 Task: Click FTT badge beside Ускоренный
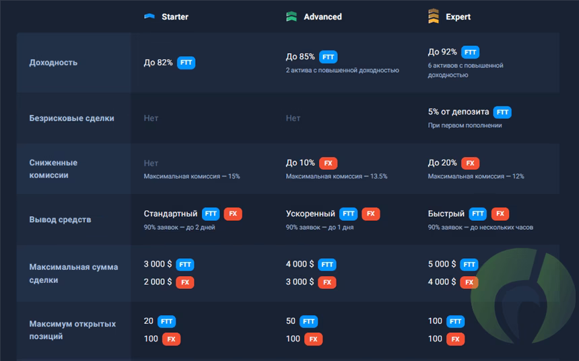349,214
